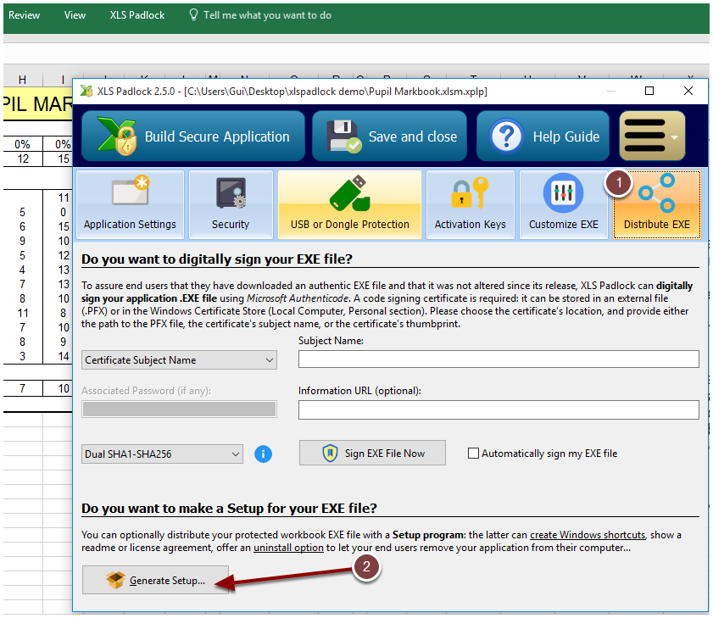Click Sign EXE File Now button
Screen dimensions: 713x618
click(x=373, y=454)
